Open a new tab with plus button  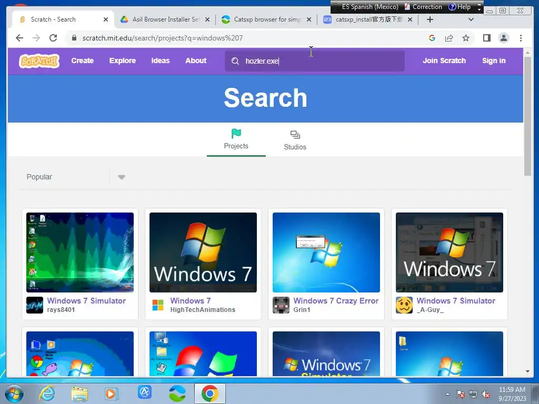coord(430,19)
